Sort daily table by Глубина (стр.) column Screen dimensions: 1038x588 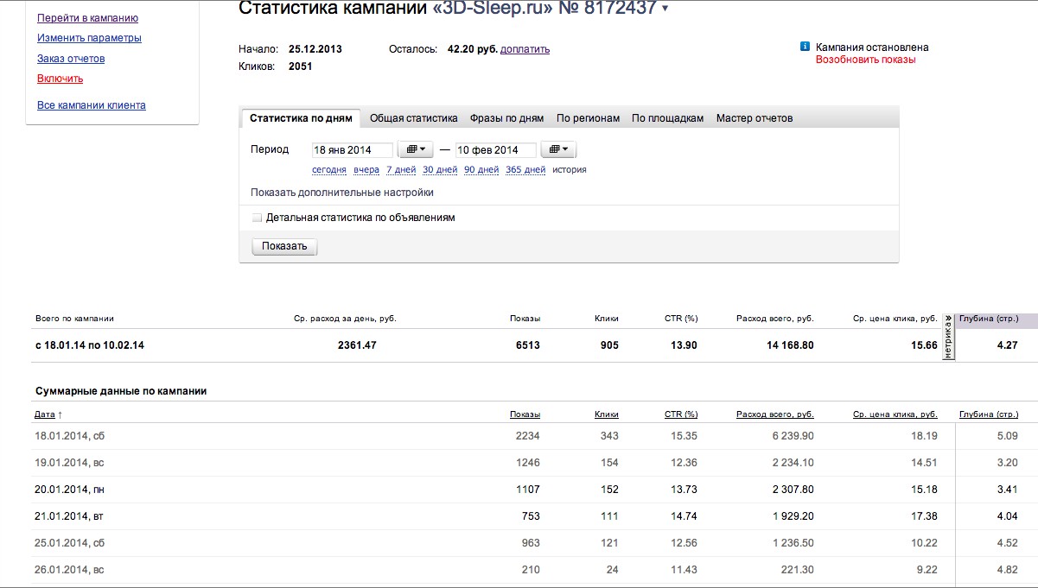[x=989, y=414]
